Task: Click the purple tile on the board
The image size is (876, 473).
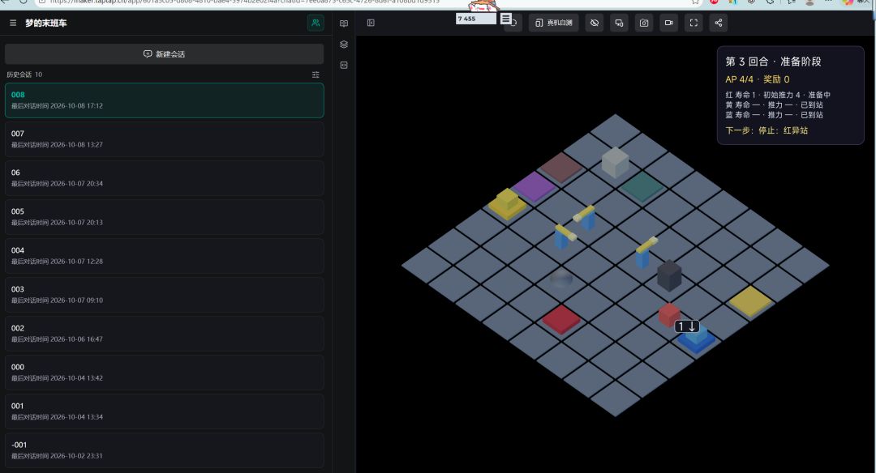Action: coord(534,186)
